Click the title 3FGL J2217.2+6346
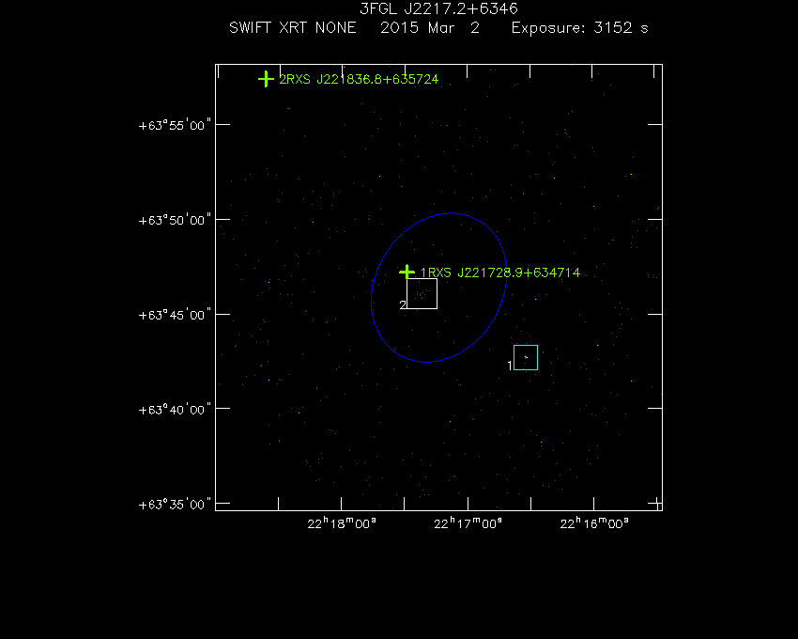Viewport: 798px width, 639px height. point(438,8)
